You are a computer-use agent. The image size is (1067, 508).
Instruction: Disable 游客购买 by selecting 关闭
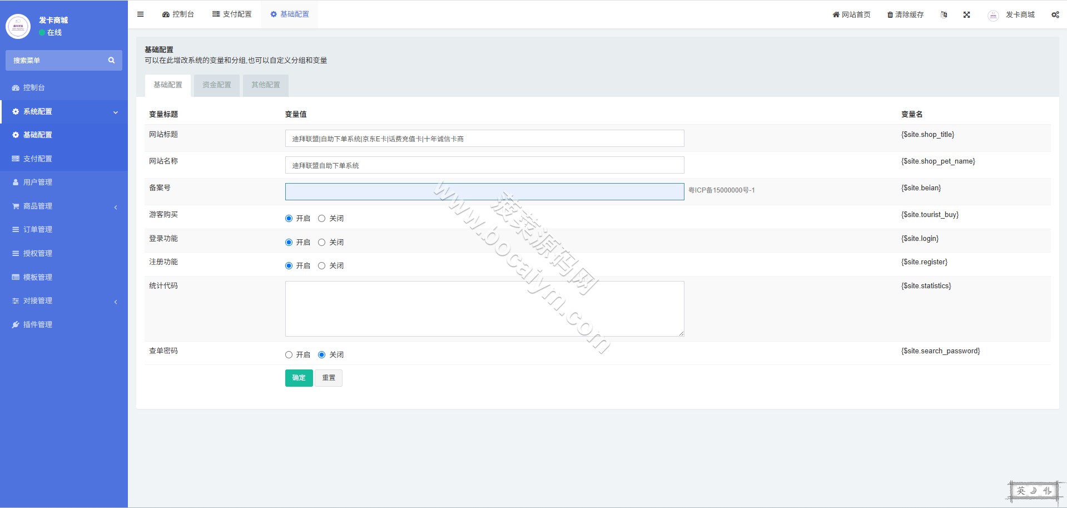pos(321,219)
